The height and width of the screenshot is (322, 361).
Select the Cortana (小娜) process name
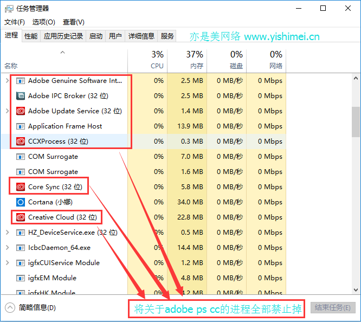[x=50, y=202]
